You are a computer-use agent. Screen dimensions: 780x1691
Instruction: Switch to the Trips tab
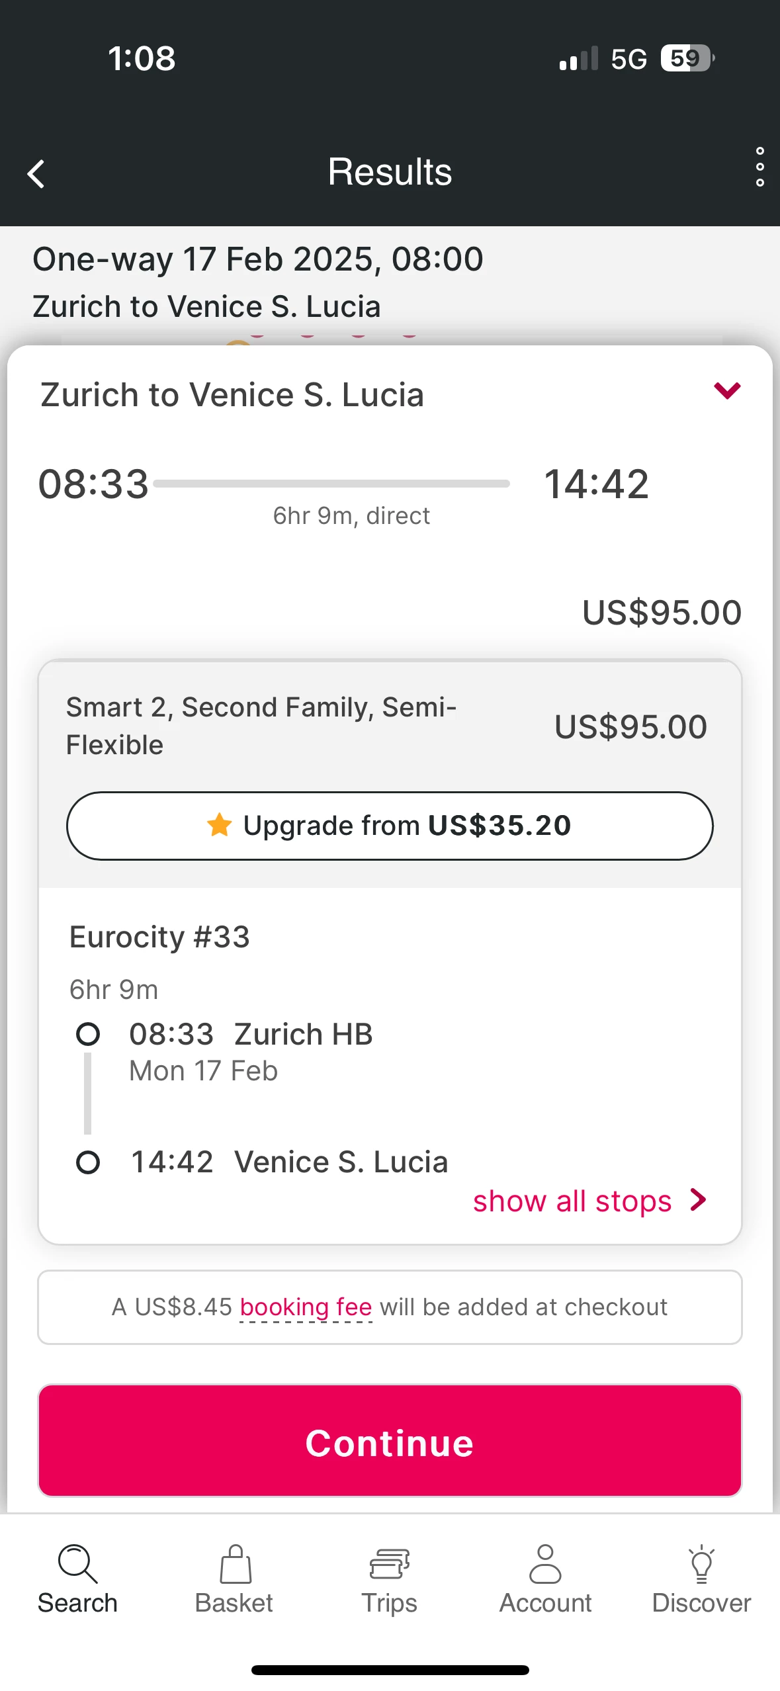(x=390, y=1578)
